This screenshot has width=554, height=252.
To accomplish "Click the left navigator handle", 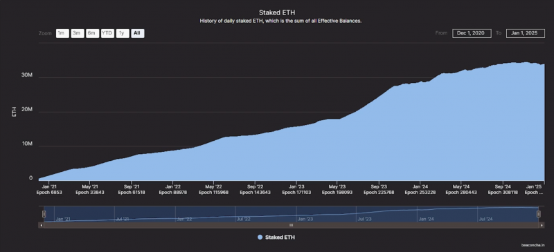I will coord(44,214).
